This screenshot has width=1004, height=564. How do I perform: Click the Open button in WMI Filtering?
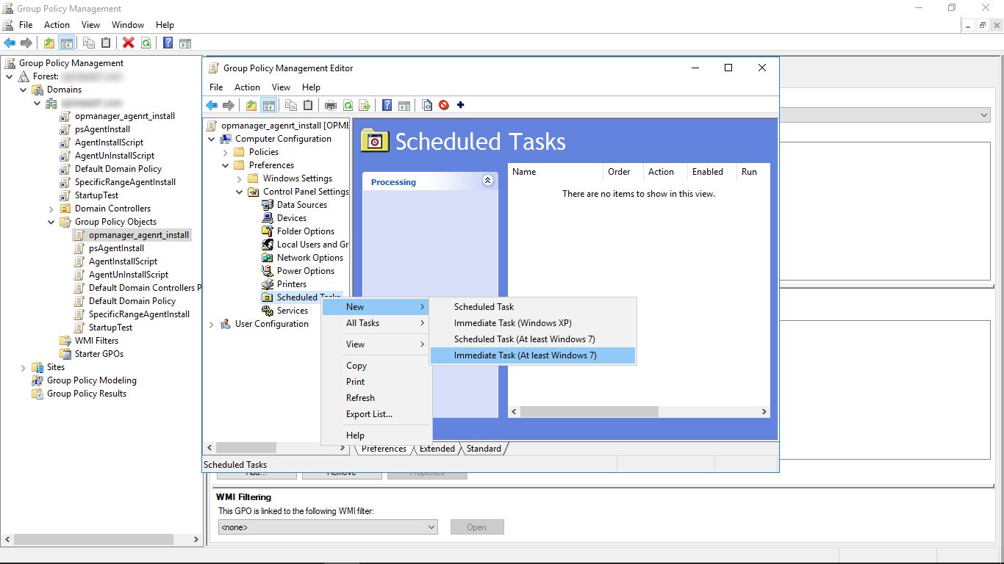[x=476, y=527]
